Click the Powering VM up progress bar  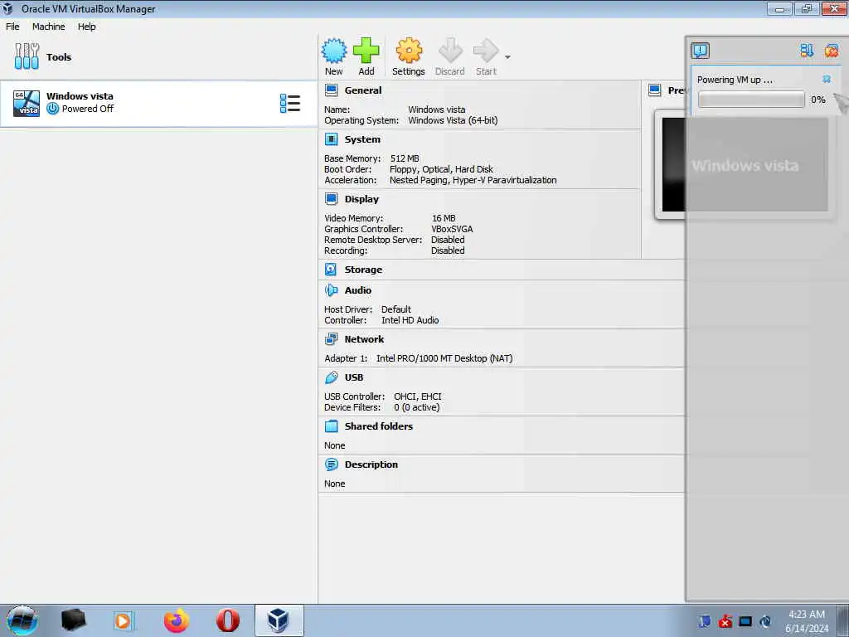click(751, 100)
